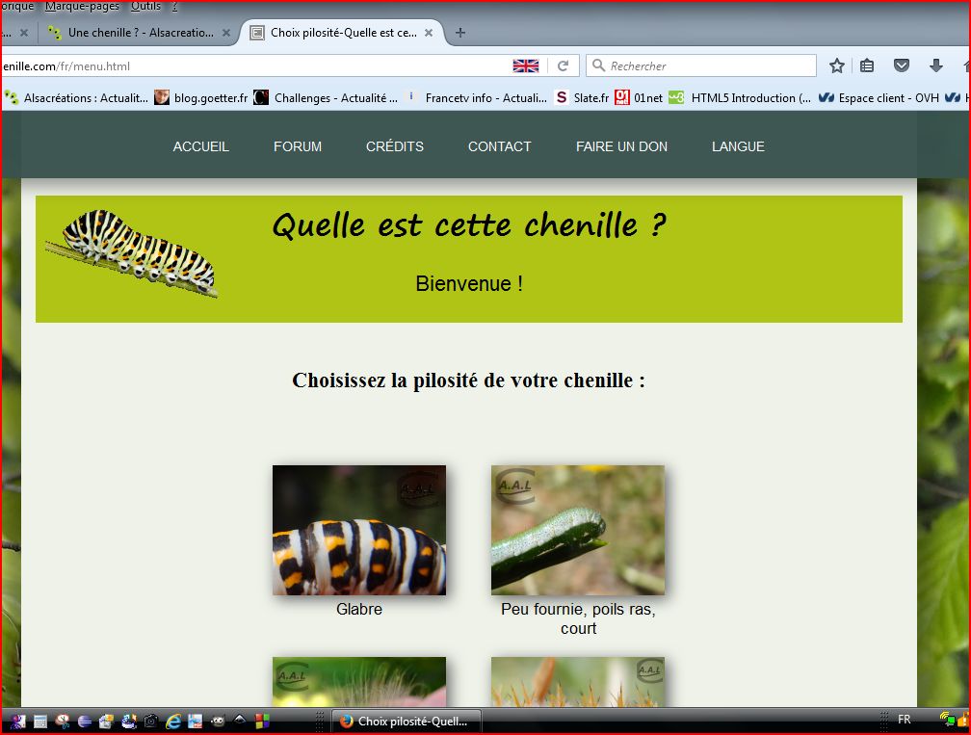Open the FORUM page

pos(298,146)
